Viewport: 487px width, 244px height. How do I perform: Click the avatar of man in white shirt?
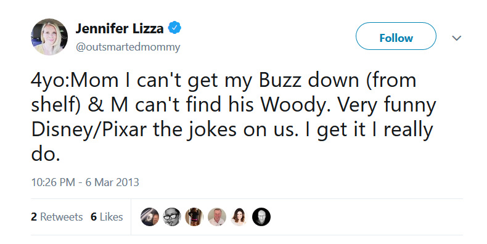click(217, 217)
